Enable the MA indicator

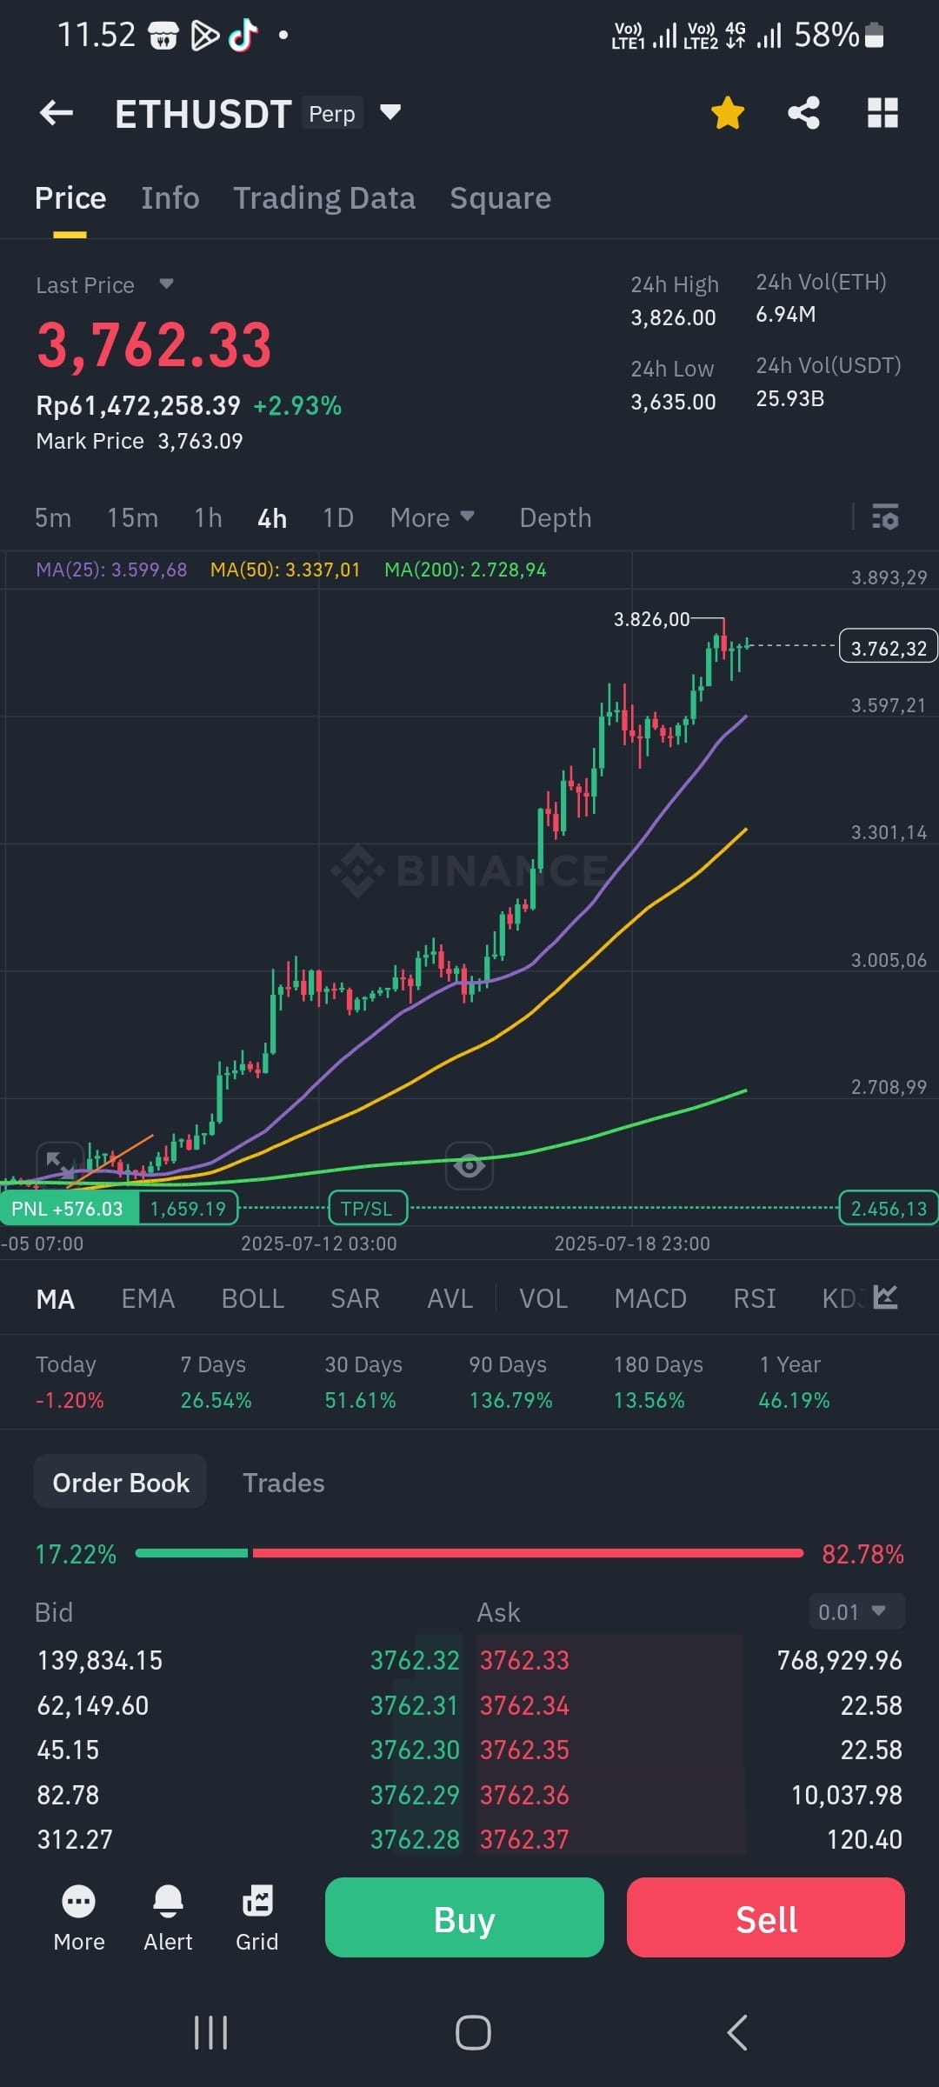(56, 1299)
